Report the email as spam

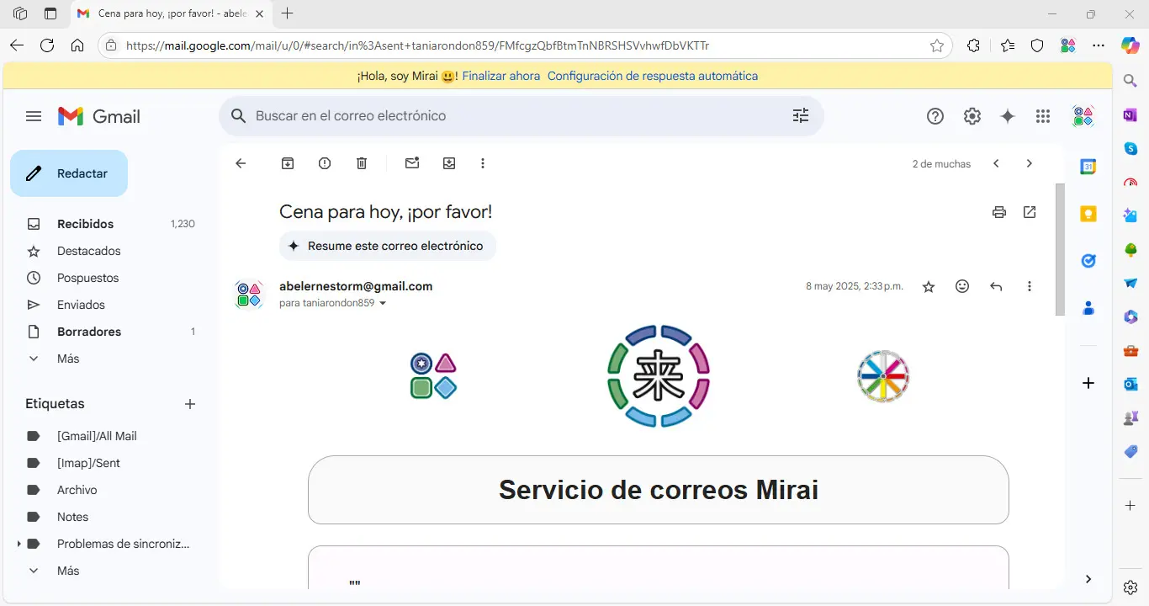point(324,163)
